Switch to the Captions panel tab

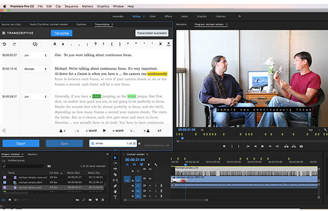tap(81, 24)
